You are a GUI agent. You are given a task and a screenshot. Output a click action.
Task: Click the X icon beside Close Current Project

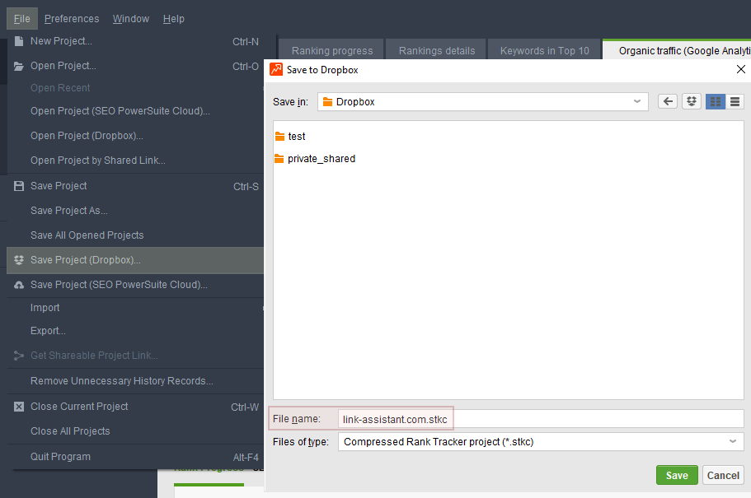(19, 407)
